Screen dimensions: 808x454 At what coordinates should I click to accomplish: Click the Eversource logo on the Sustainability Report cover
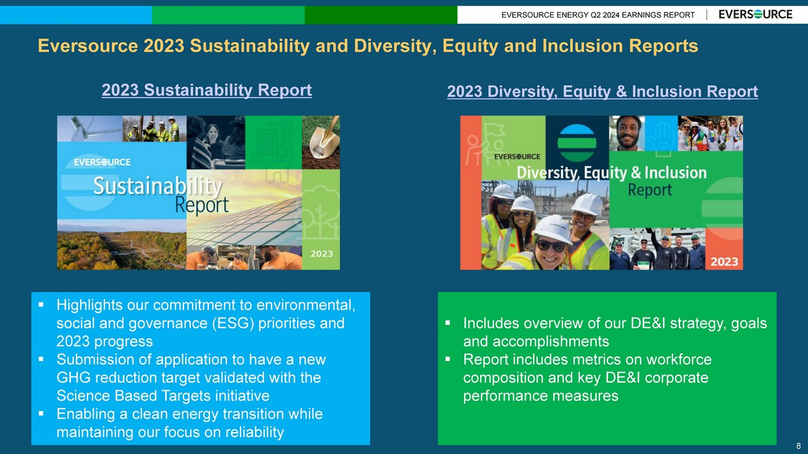pyautogui.click(x=102, y=162)
